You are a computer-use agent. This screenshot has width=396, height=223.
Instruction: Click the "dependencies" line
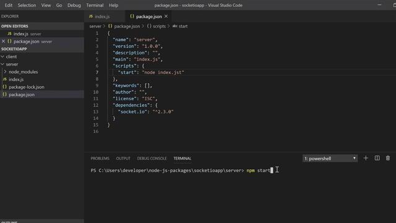[135, 105]
